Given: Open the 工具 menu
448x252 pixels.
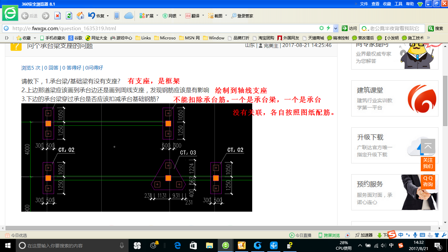Looking at the screenshot, I should 398,4.
